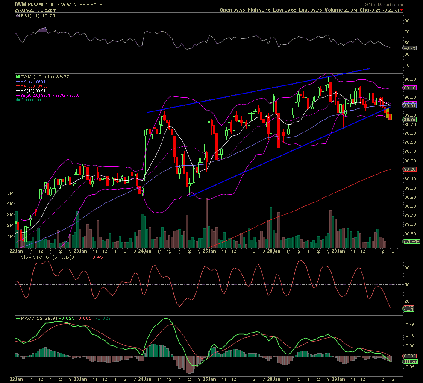Click the 8.45 stochastic %D value
The width and height of the screenshot is (423, 383).
pyautogui.click(x=97, y=257)
